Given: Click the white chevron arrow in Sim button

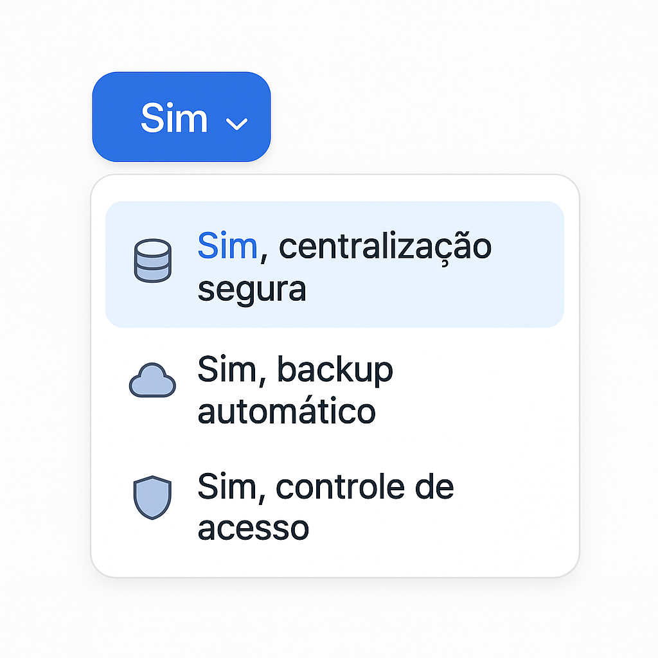Looking at the screenshot, I should coord(236,124).
